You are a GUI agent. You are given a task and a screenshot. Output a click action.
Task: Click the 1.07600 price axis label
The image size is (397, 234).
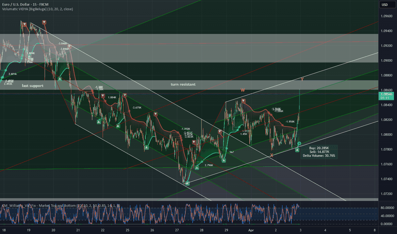386,164
